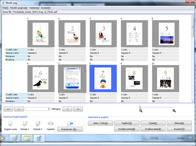Viewport: 196px width, 146px height.
Task: Click 'Bucatura' row label
Action: pos(16,60)
